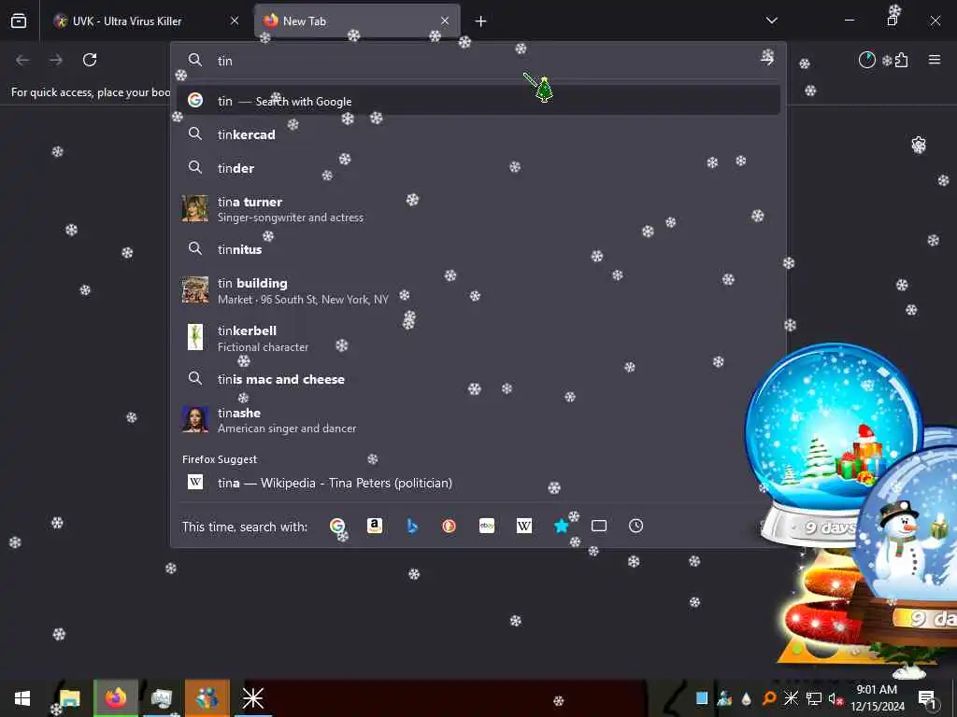Select the 'tinder' search suggestion

tap(478, 168)
